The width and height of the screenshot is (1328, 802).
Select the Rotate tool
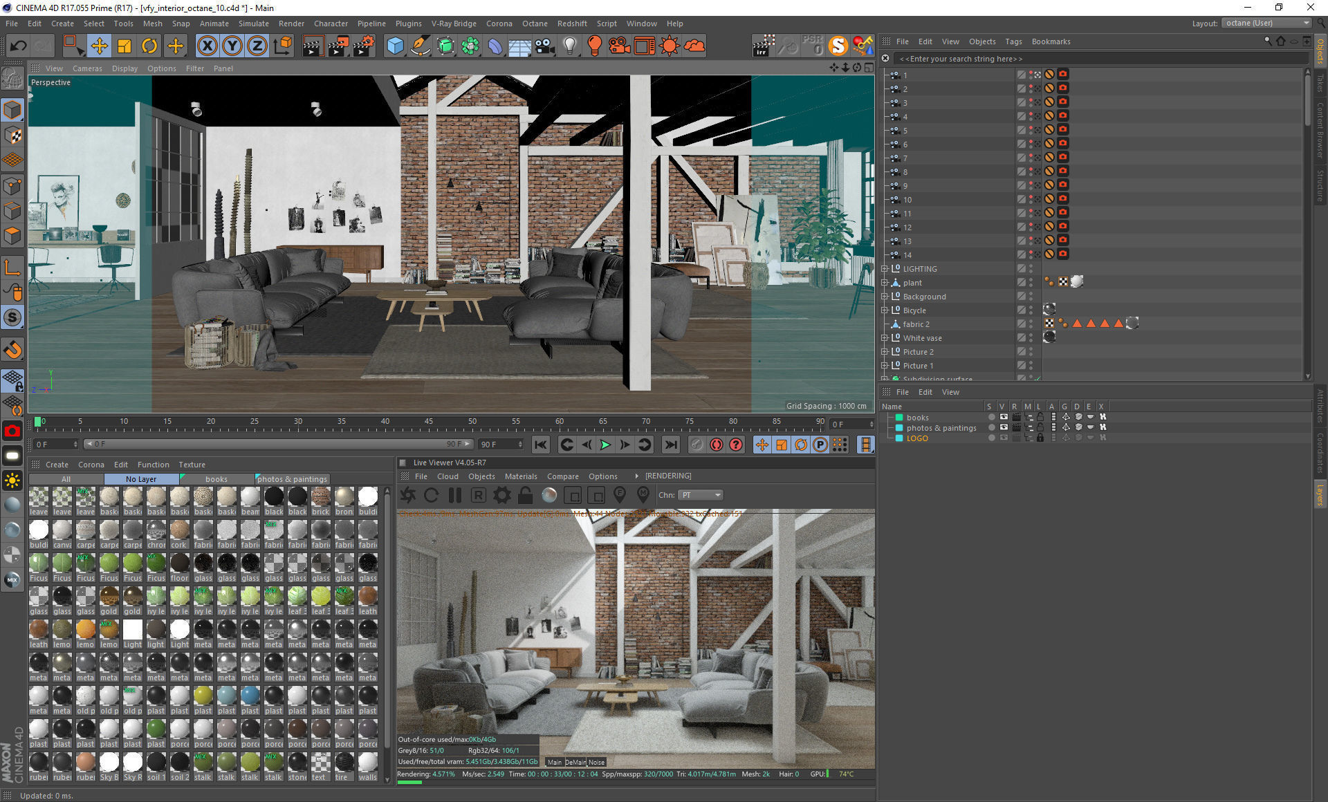coord(149,46)
